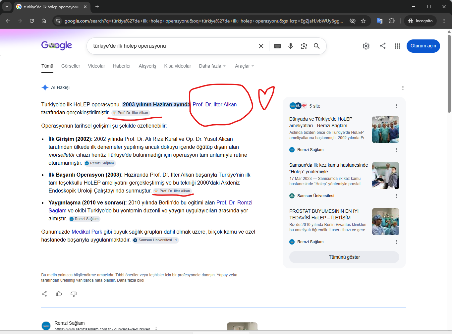Click the Google logo
The image size is (452, 334).
(x=57, y=45)
